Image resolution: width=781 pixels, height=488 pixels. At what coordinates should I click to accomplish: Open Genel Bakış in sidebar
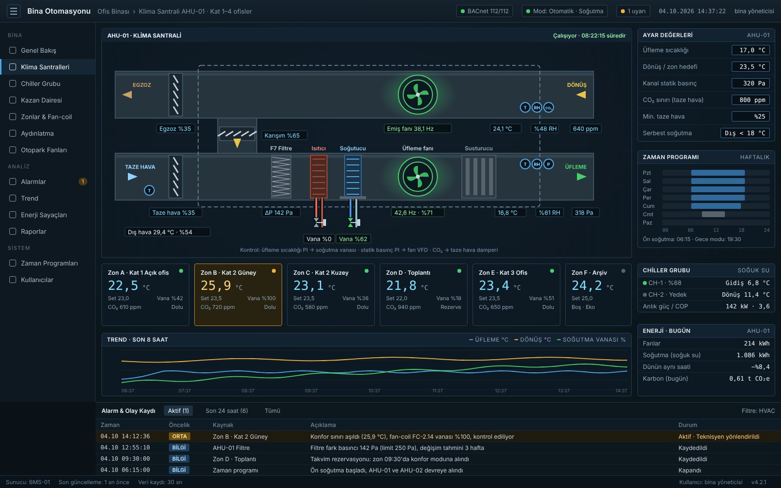[x=48, y=50]
